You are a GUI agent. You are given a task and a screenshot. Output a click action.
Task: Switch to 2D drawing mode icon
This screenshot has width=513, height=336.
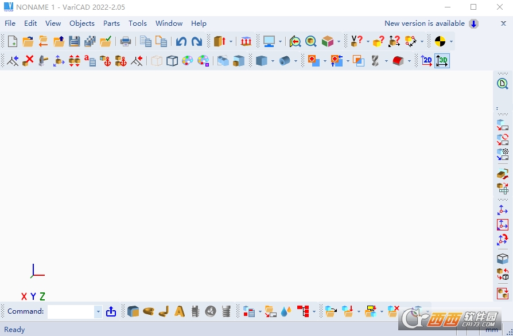click(426, 61)
